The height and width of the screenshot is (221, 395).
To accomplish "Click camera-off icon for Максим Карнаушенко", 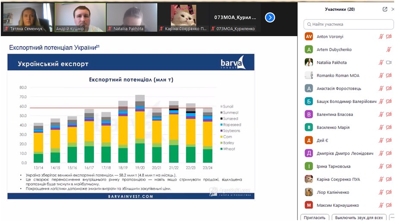I will click(x=389, y=205).
